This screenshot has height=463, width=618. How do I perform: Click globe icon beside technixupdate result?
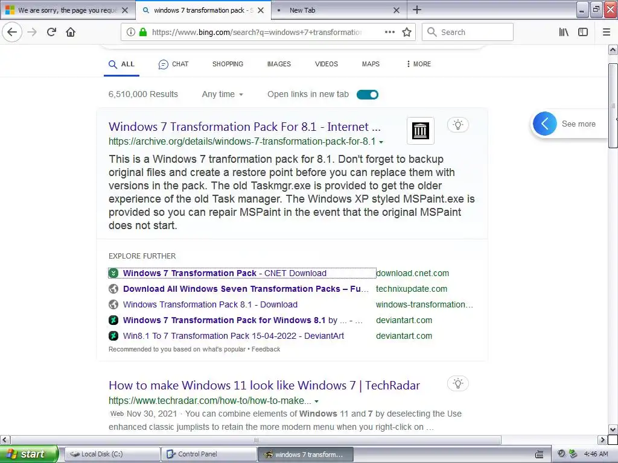(113, 289)
